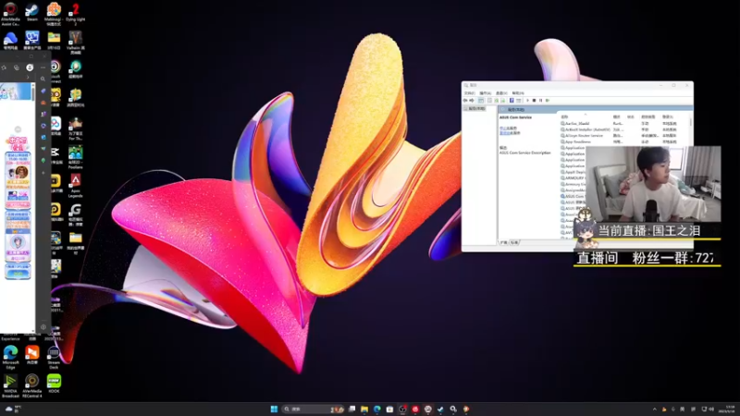Click the Startup Type column header
The image size is (740, 416).
click(648, 116)
